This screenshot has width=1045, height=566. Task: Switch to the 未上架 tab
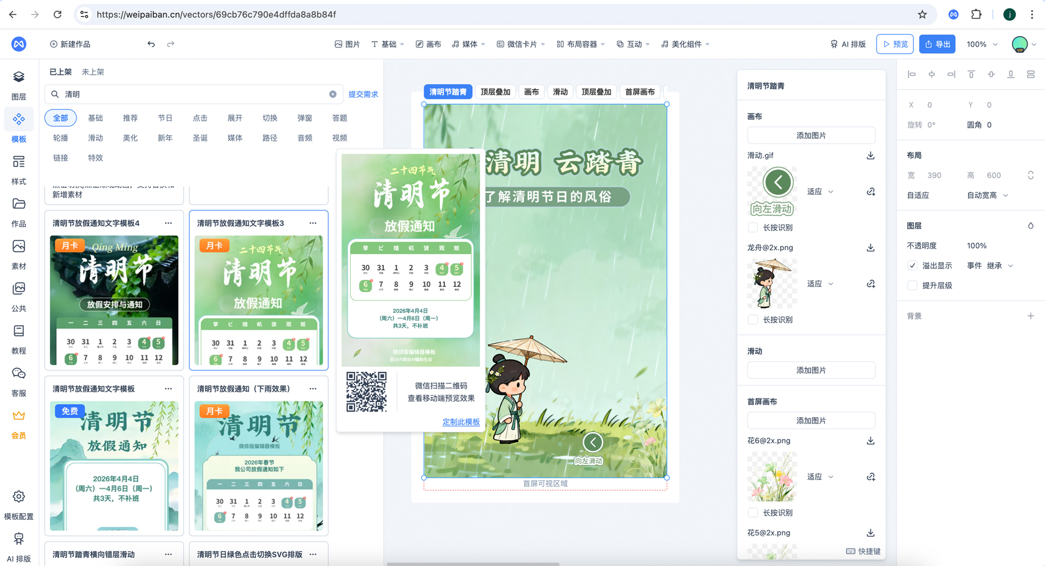point(93,72)
